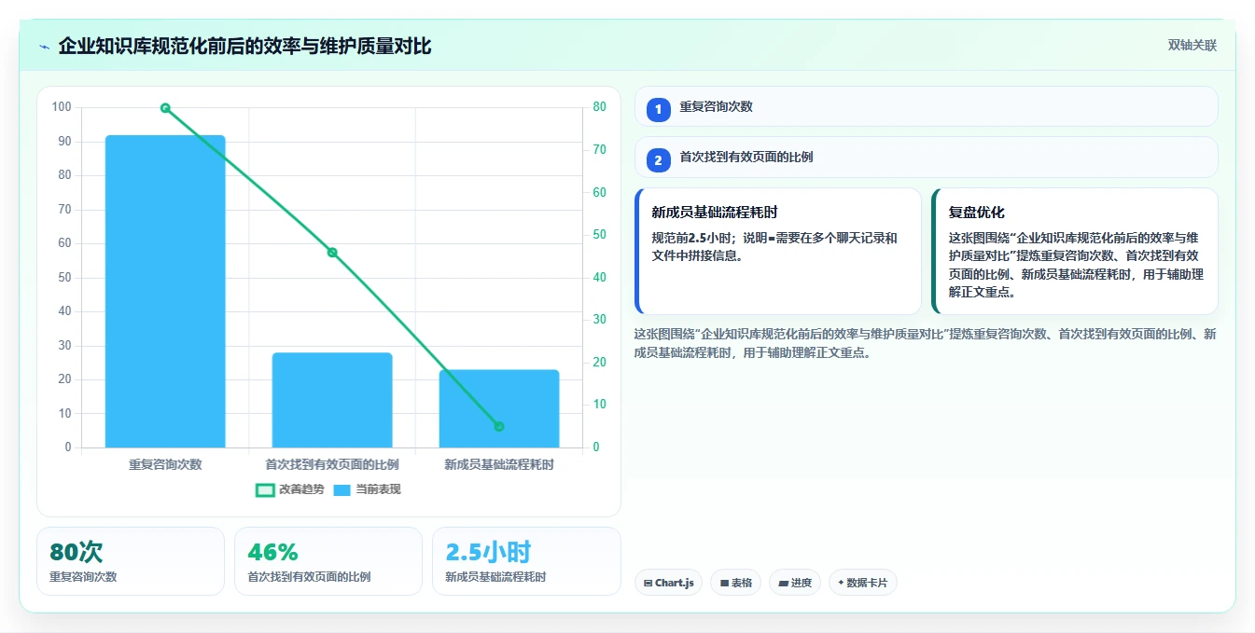1255x633 pixels.
Task: Click the line point near value 5
Action: (x=499, y=426)
